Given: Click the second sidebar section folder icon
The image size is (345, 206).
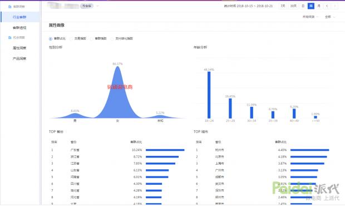Looking at the screenshot, I should pos(9,38).
